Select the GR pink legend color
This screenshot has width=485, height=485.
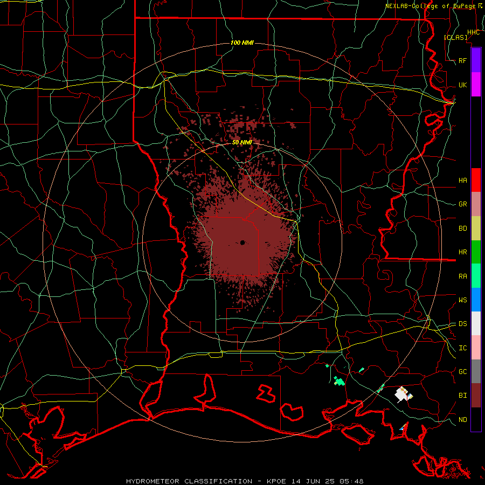(x=476, y=204)
